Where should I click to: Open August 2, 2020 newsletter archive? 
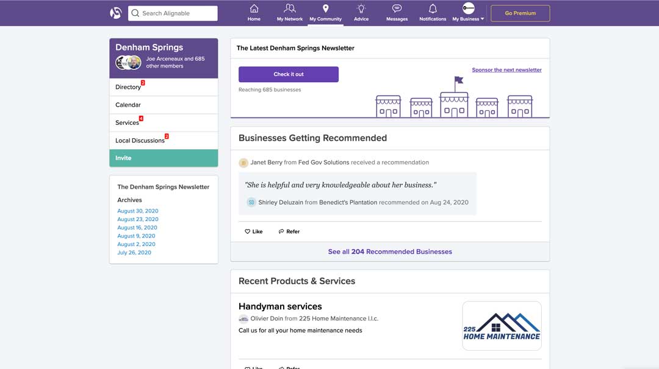coord(136,244)
